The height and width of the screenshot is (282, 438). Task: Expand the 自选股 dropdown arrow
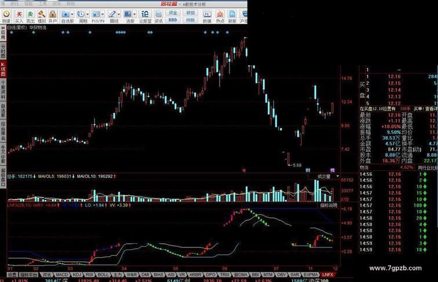point(72,14)
